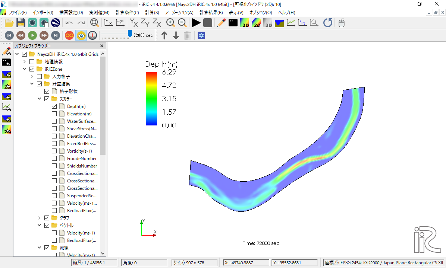Click the zoom out magnifier icon

coord(182,23)
